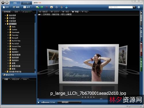Select the 配图 folder
Viewport: 144px width, 108px height.
click(14, 69)
